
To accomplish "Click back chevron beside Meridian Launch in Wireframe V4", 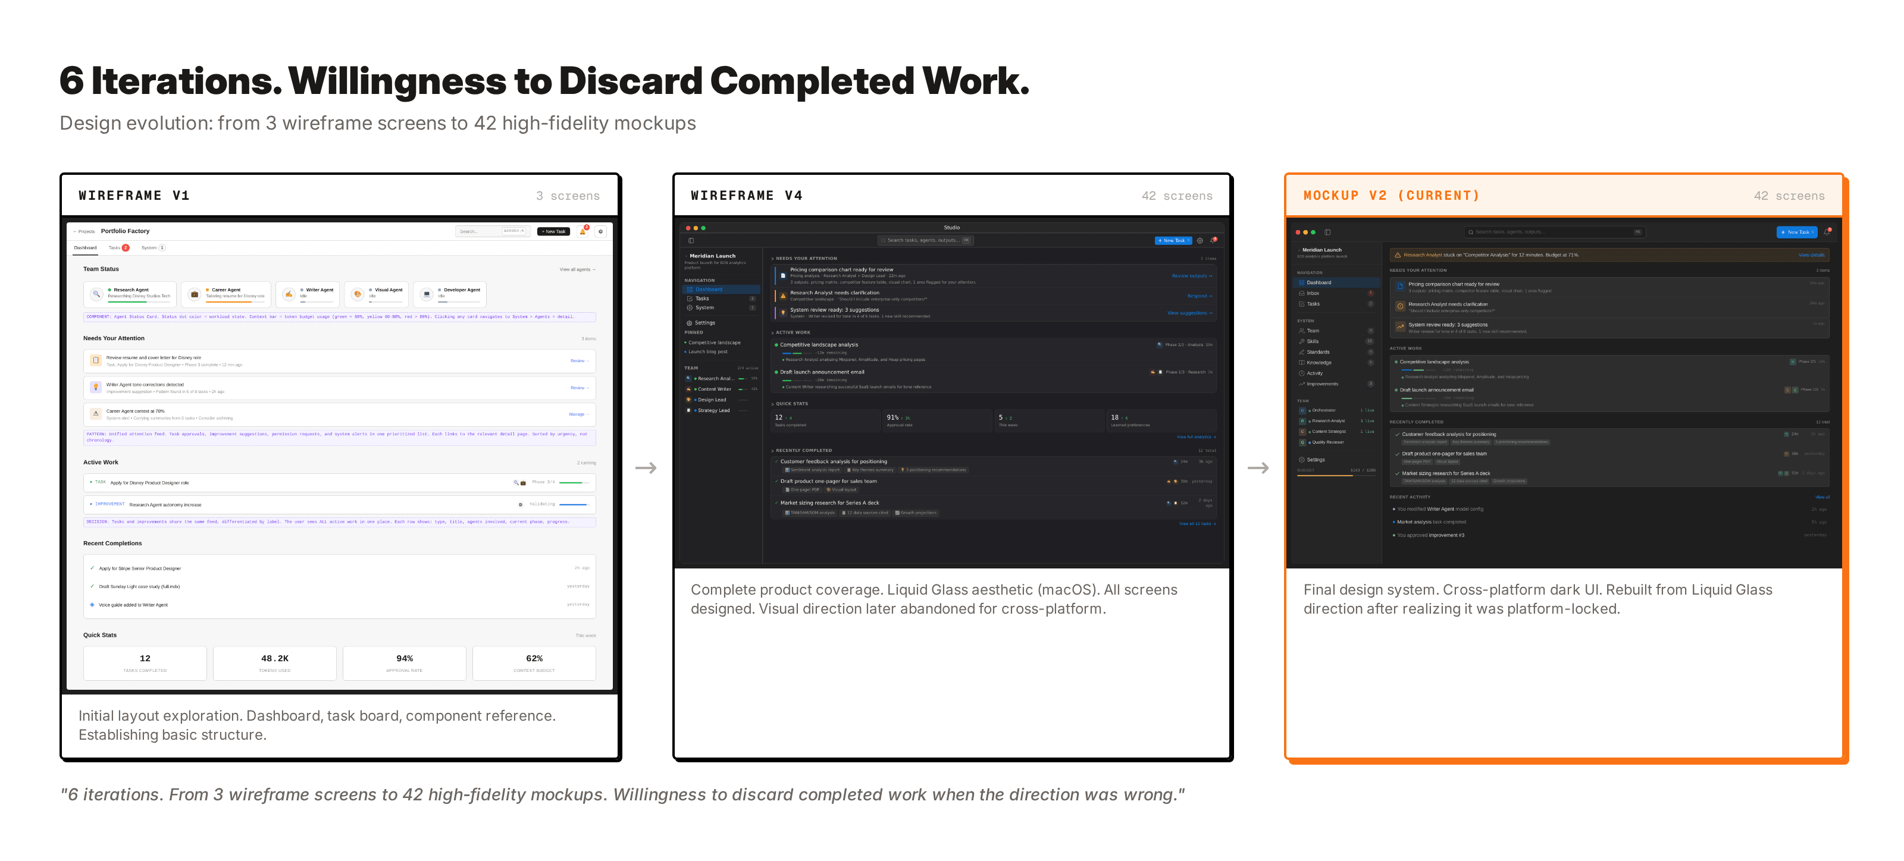I will [686, 256].
